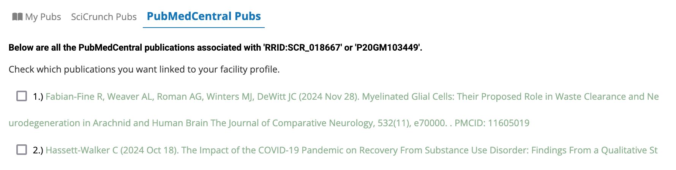676x170 pixels.
Task: Select the PubMedCentral Pubs tab
Action: coord(204,17)
